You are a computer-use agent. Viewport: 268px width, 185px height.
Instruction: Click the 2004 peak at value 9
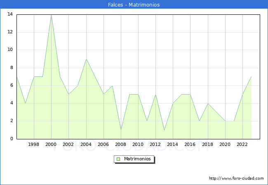(x=86, y=59)
